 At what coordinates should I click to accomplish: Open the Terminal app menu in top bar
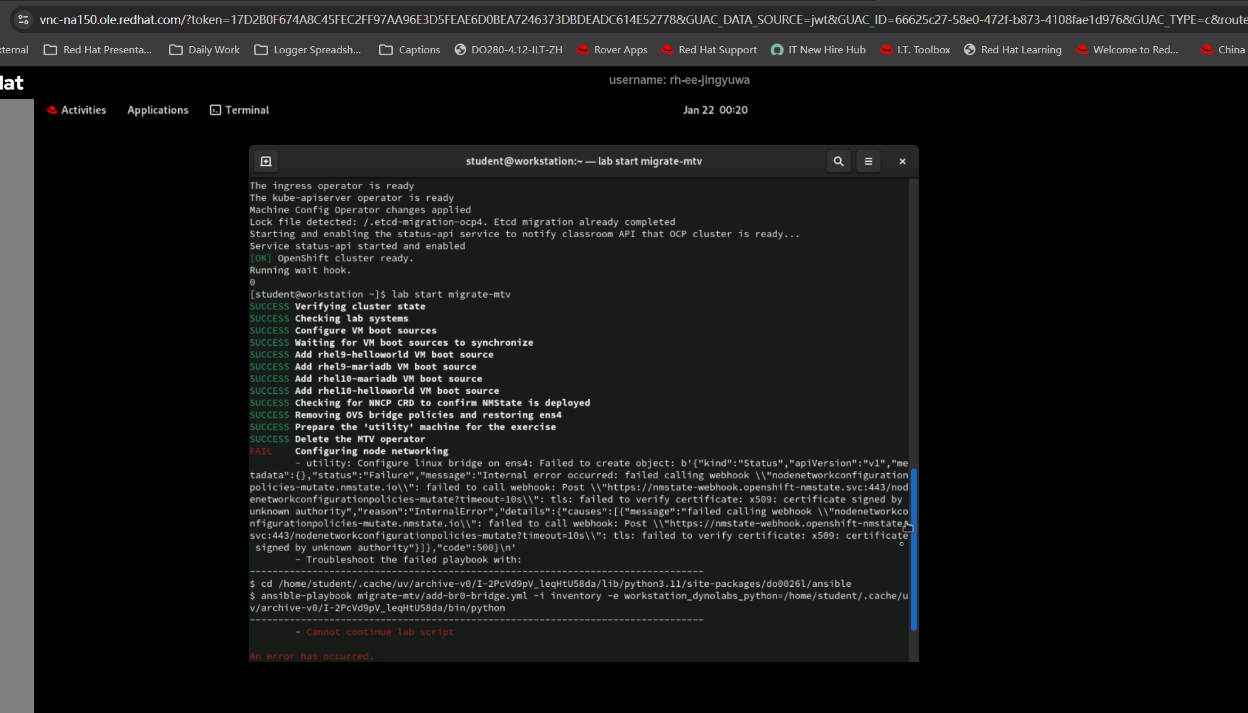tap(239, 110)
